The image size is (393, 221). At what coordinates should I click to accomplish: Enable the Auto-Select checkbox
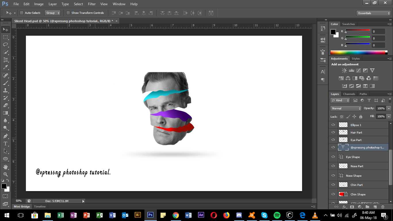tap(21, 13)
